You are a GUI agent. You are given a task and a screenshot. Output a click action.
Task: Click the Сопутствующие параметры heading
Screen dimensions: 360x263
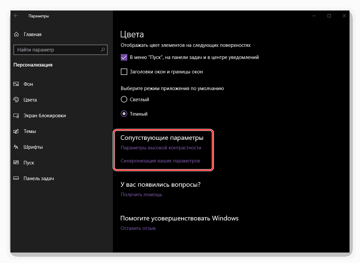pos(162,138)
